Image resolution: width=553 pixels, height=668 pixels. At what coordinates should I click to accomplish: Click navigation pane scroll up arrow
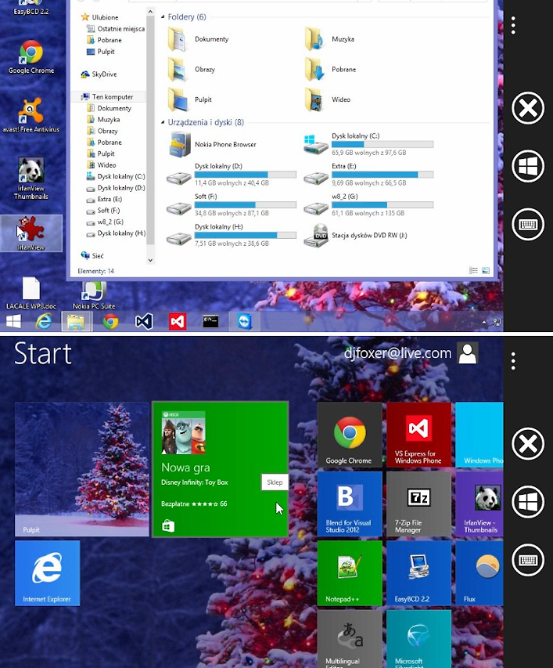tap(150, 12)
